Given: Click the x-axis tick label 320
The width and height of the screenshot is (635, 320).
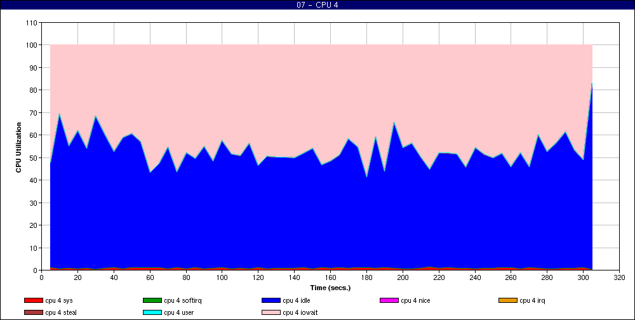Looking at the screenshot, I should tap(620, 278).
